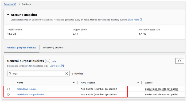Select the markdown-target-bucket radio button
Screen dimensions: 187x102
[8, 94]
